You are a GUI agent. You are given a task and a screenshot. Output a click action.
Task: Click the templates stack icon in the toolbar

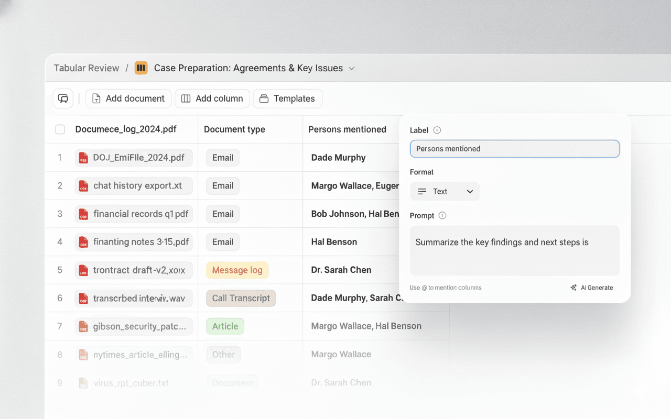click(x=263, y=98)
